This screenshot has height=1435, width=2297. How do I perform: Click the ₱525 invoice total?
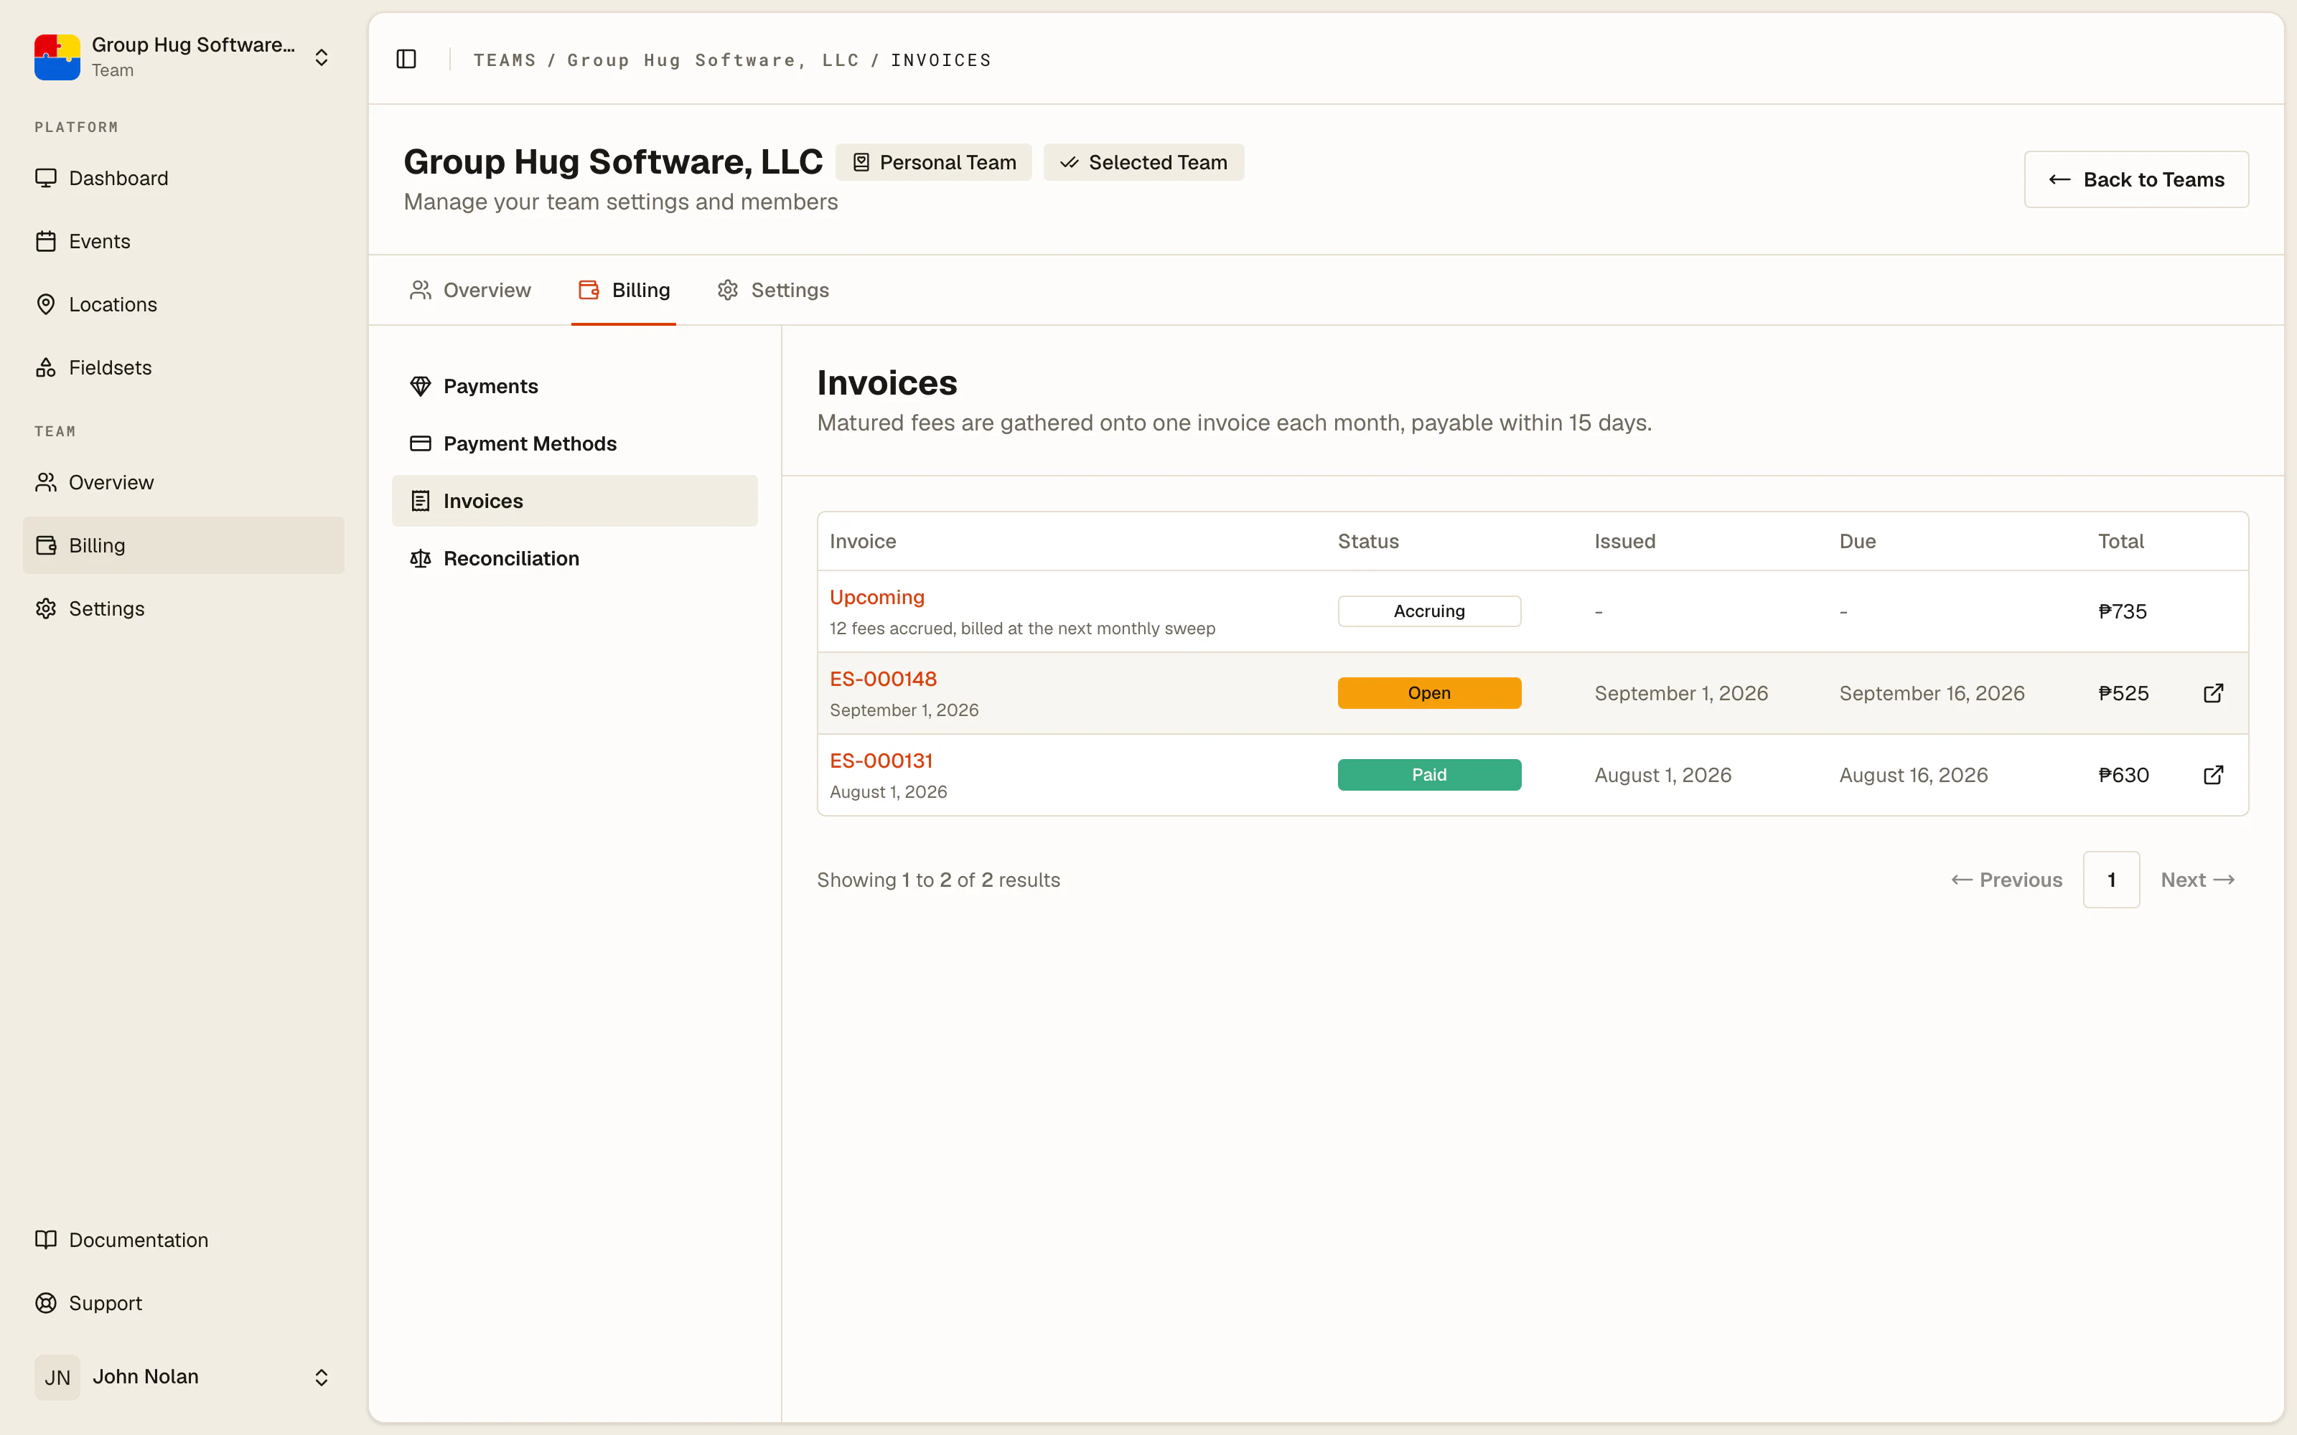(2123, 693)
